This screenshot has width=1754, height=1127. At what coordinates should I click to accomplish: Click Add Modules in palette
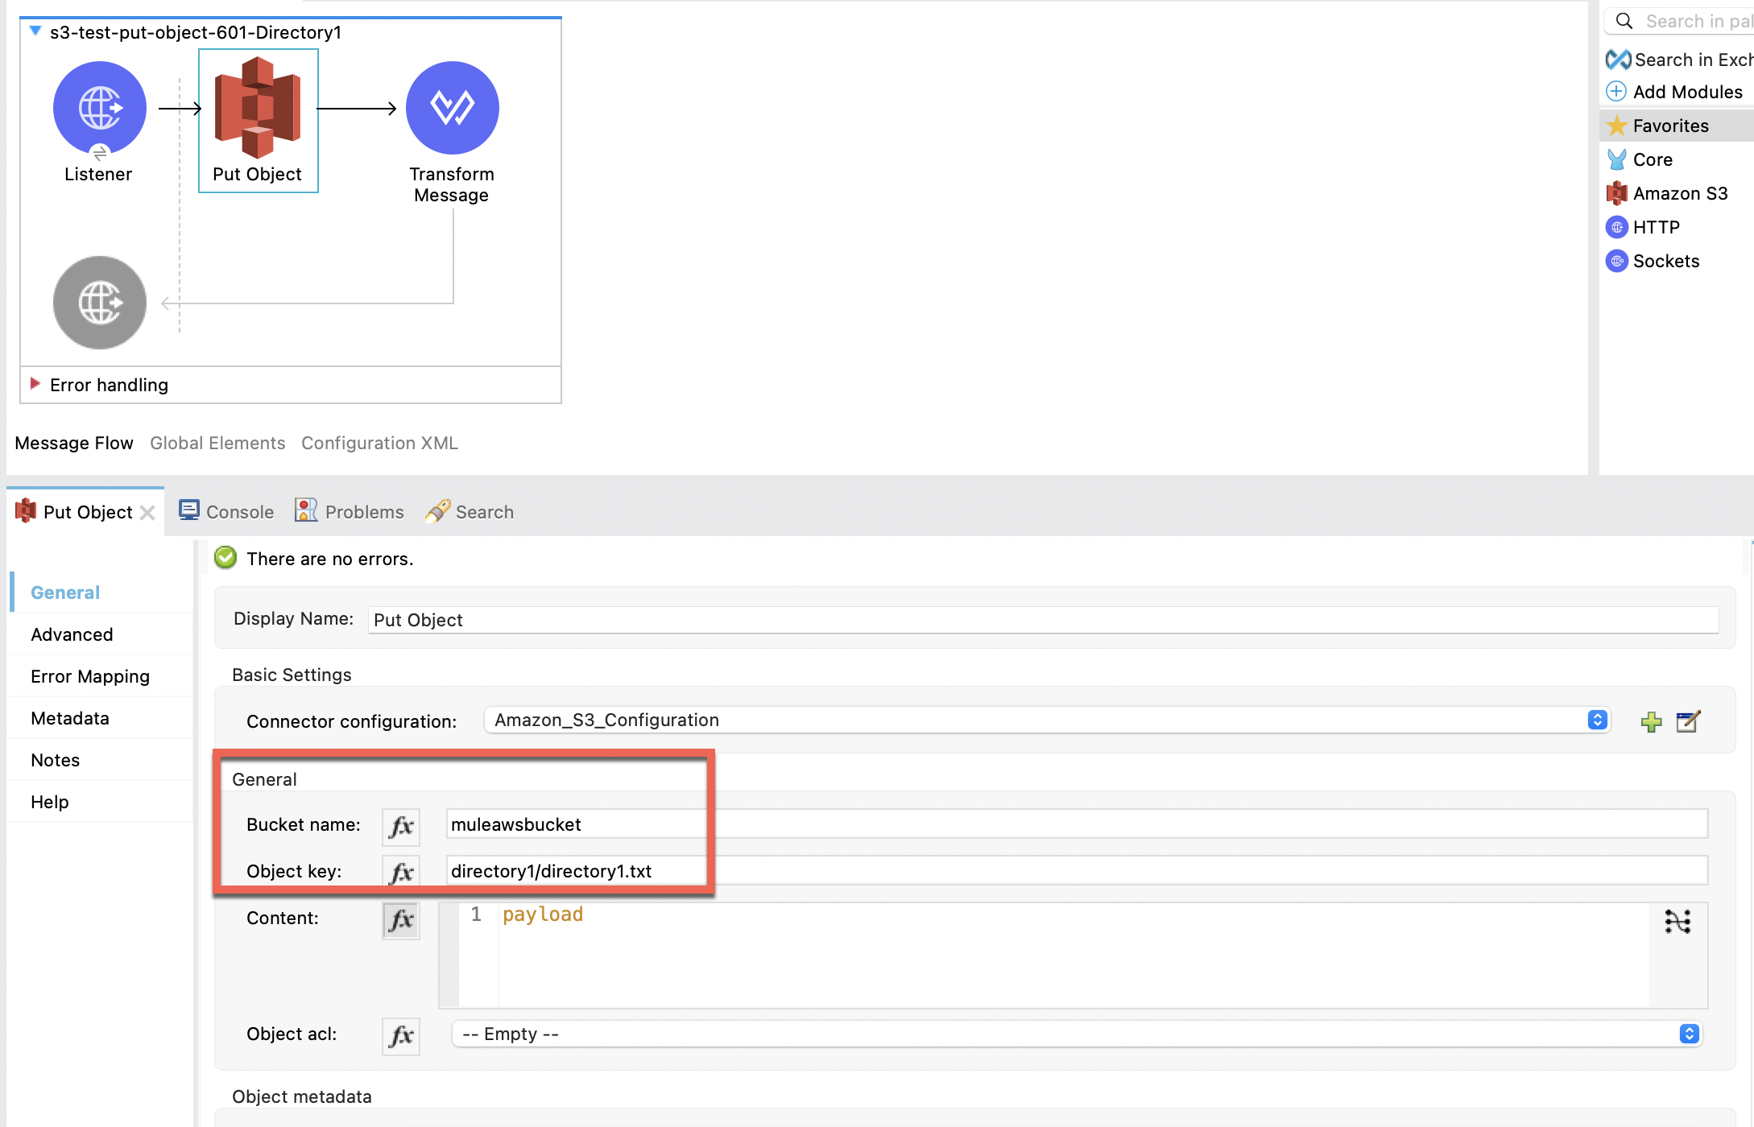pyautogui.click(x=1686, y=92)
